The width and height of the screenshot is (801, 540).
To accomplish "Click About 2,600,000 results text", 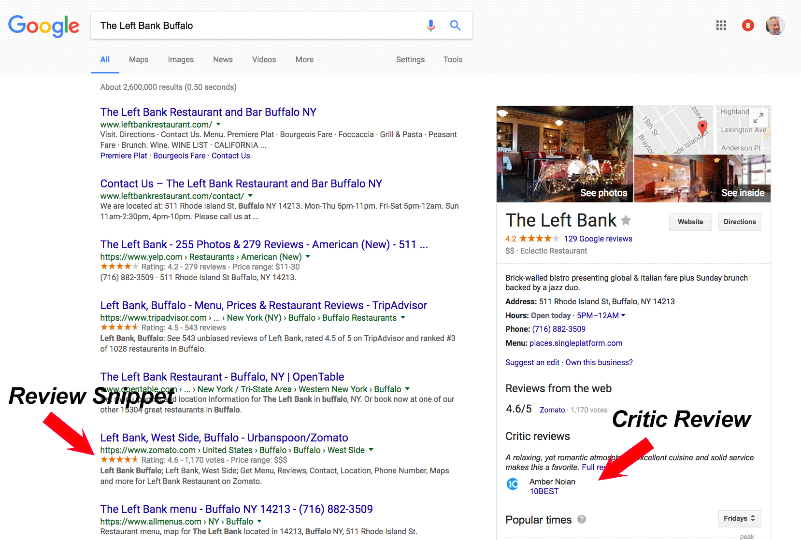I will tap(169, 87).
